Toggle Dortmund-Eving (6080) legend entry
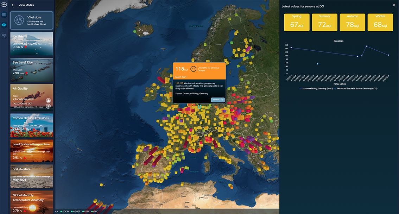 point(316,89)
